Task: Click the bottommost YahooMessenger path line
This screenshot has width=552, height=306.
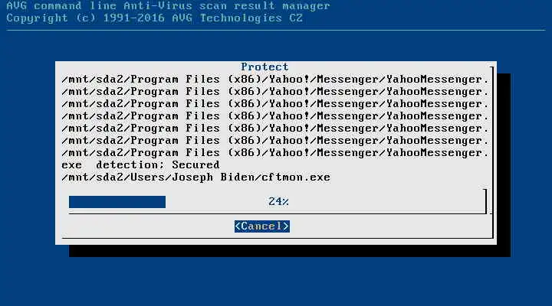Action: (x=275, y=153)
